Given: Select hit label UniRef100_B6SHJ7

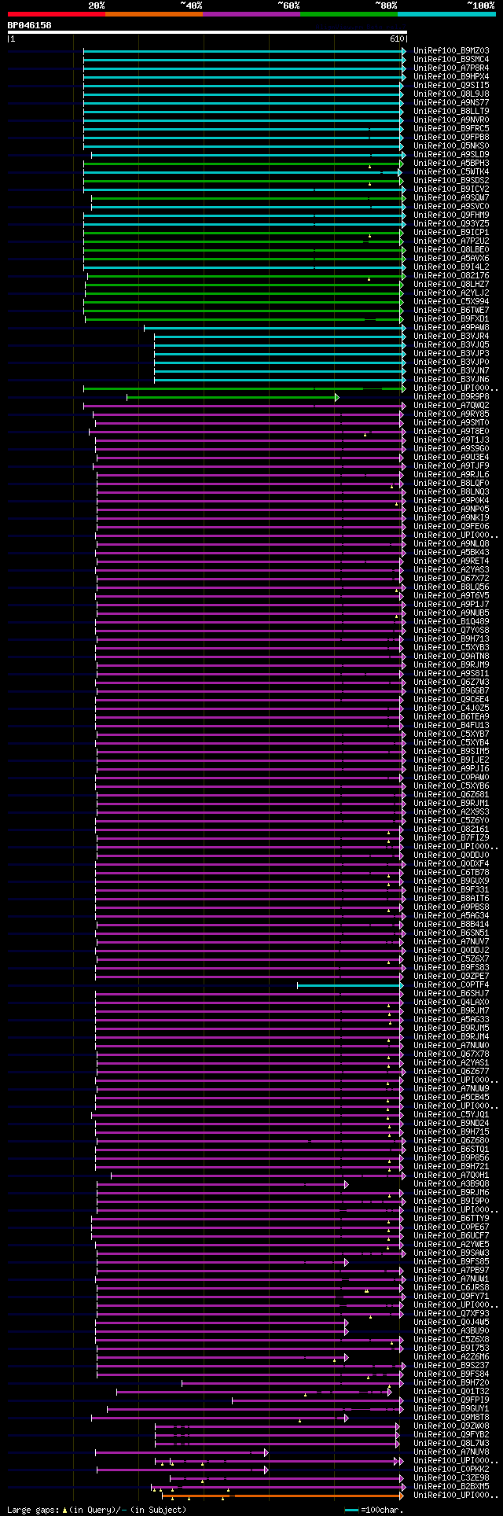Looking at the screenshot, I should 453,993.
